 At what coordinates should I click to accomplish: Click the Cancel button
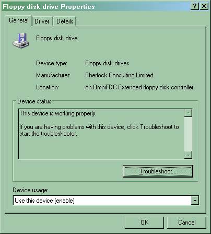186,223
